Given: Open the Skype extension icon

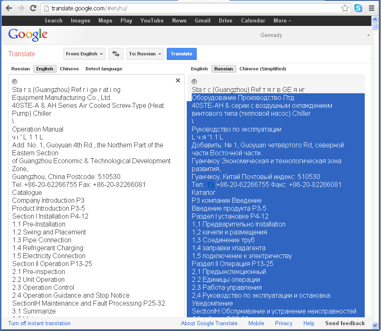Looking at the screenshot, I should pyautogui.click(x=358, y=8).
